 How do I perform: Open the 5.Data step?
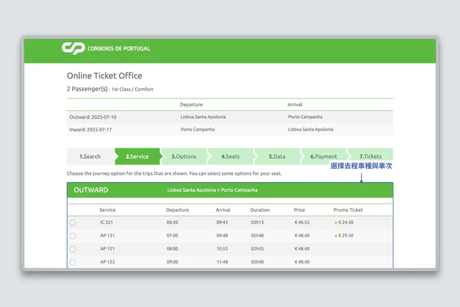point(277,156)
